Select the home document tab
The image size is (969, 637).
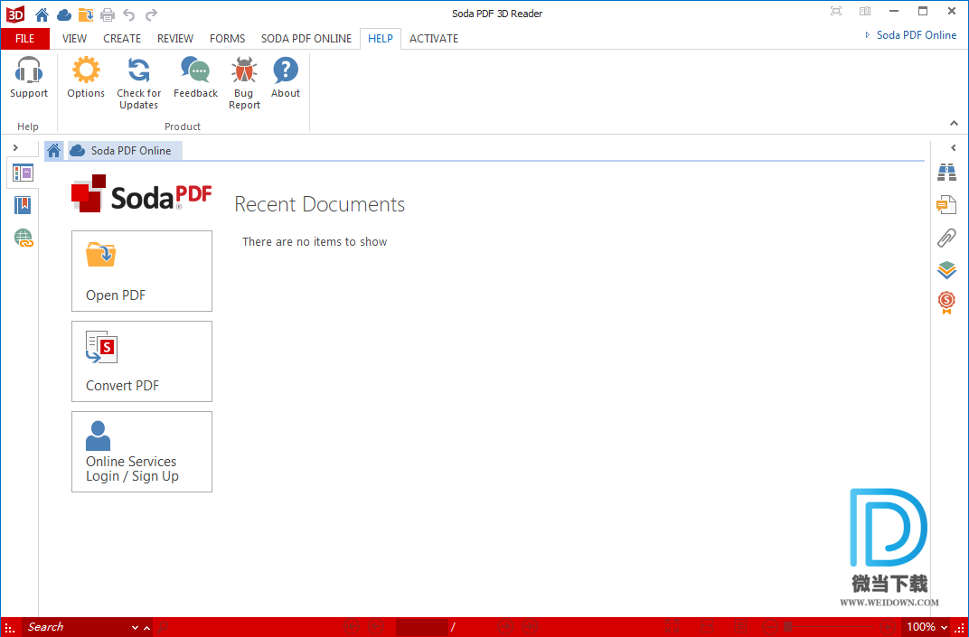53,150
